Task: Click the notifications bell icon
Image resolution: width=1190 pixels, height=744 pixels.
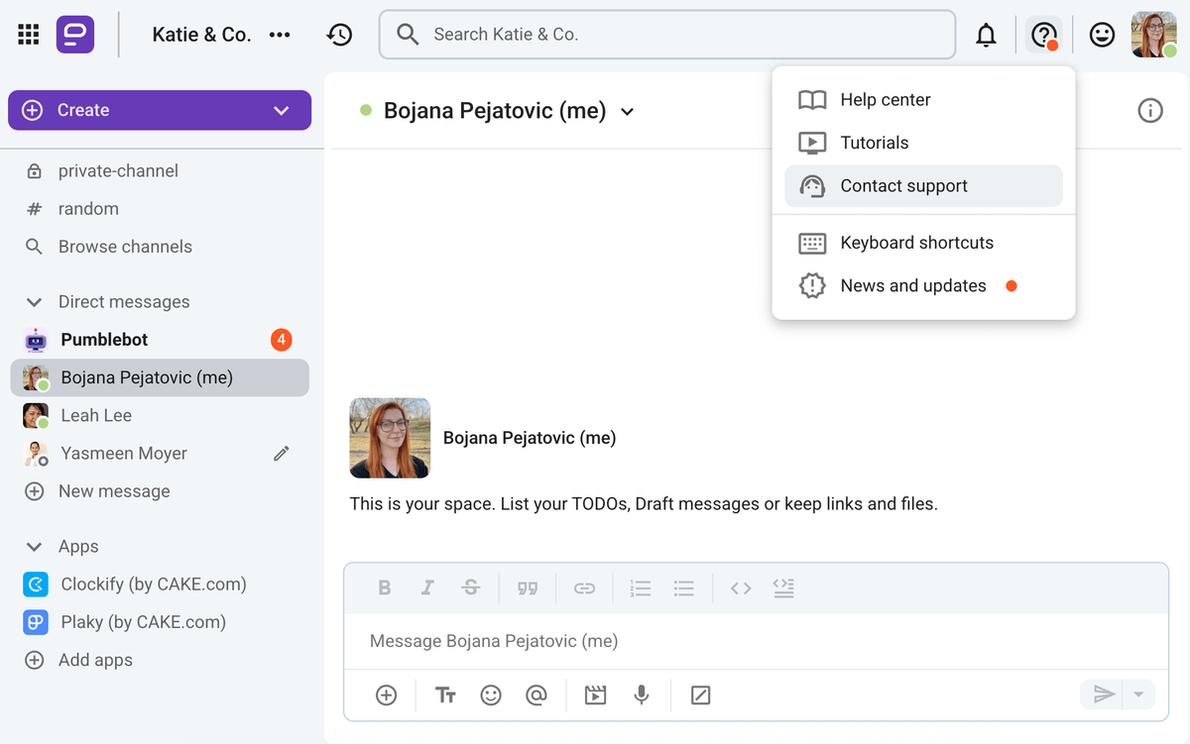Action: pos(986,36)
